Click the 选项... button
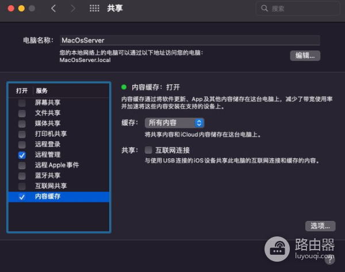The width and height of the screenshot is (345, 272). click(x=320, y=226)
